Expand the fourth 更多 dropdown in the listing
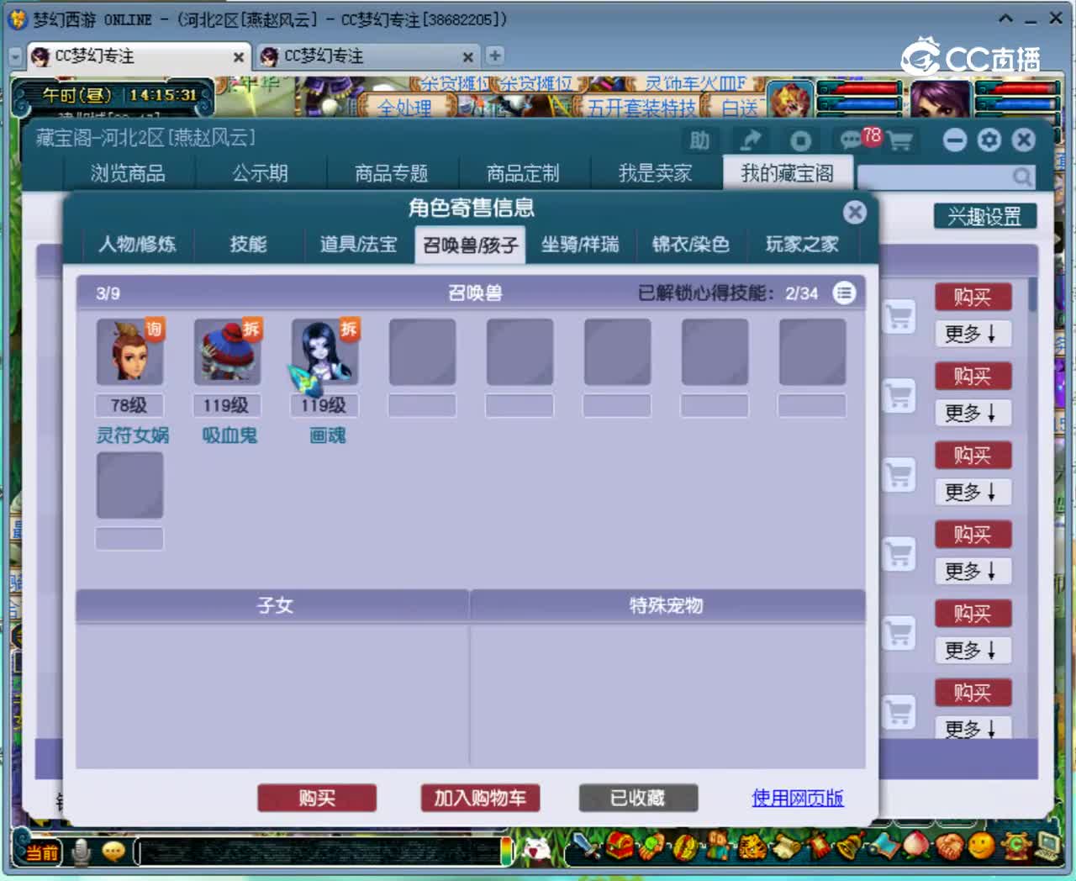 pyautogui.click(x=973, y=571)
